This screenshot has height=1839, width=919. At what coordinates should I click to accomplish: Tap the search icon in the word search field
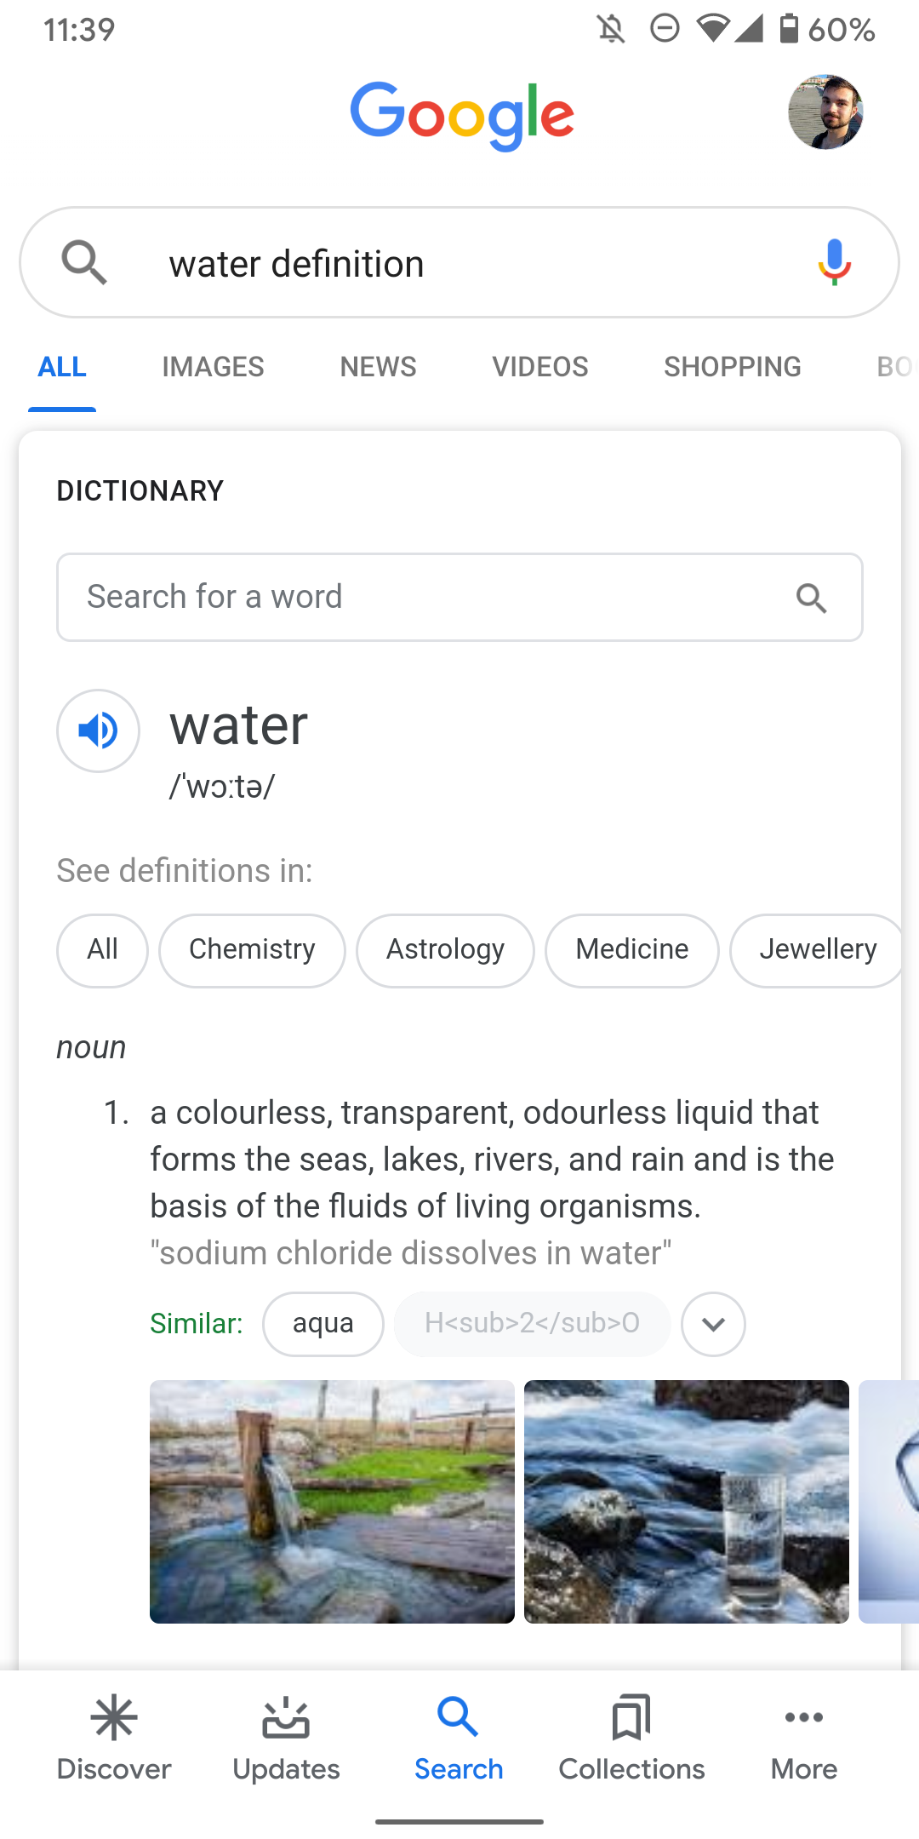812,597
